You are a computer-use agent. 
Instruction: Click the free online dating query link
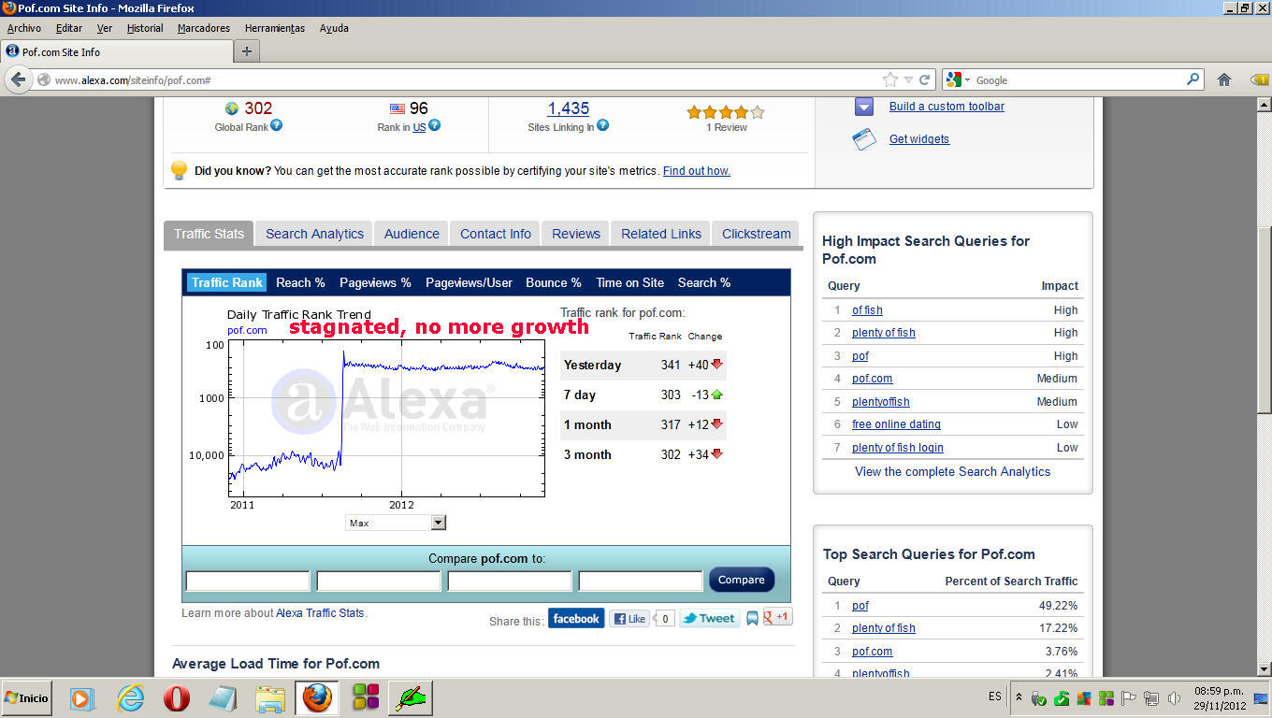896,424
